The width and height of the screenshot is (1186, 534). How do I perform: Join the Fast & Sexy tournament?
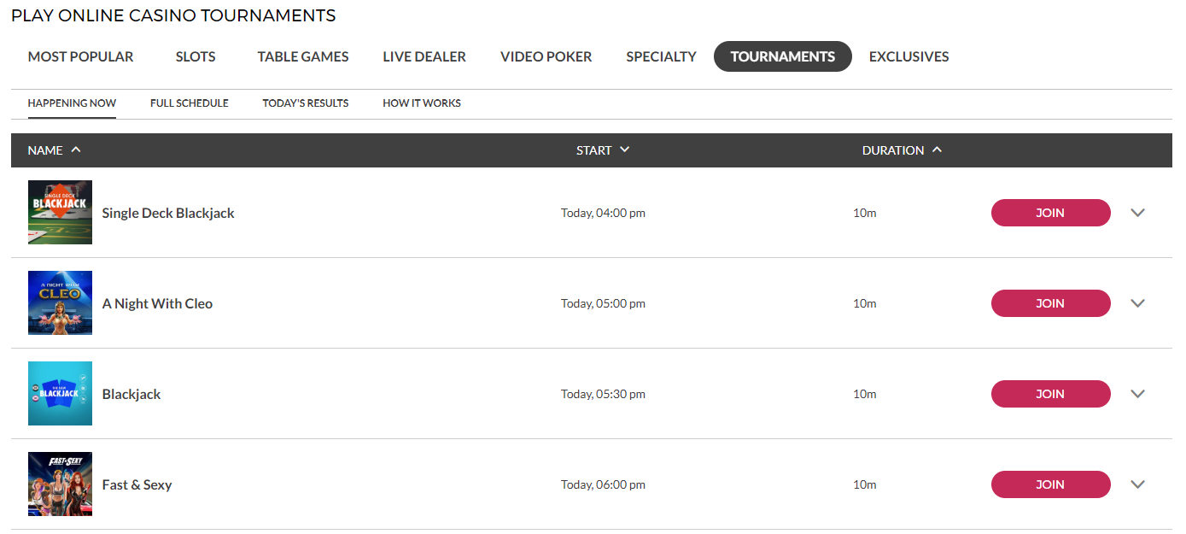click(1050, 484)
